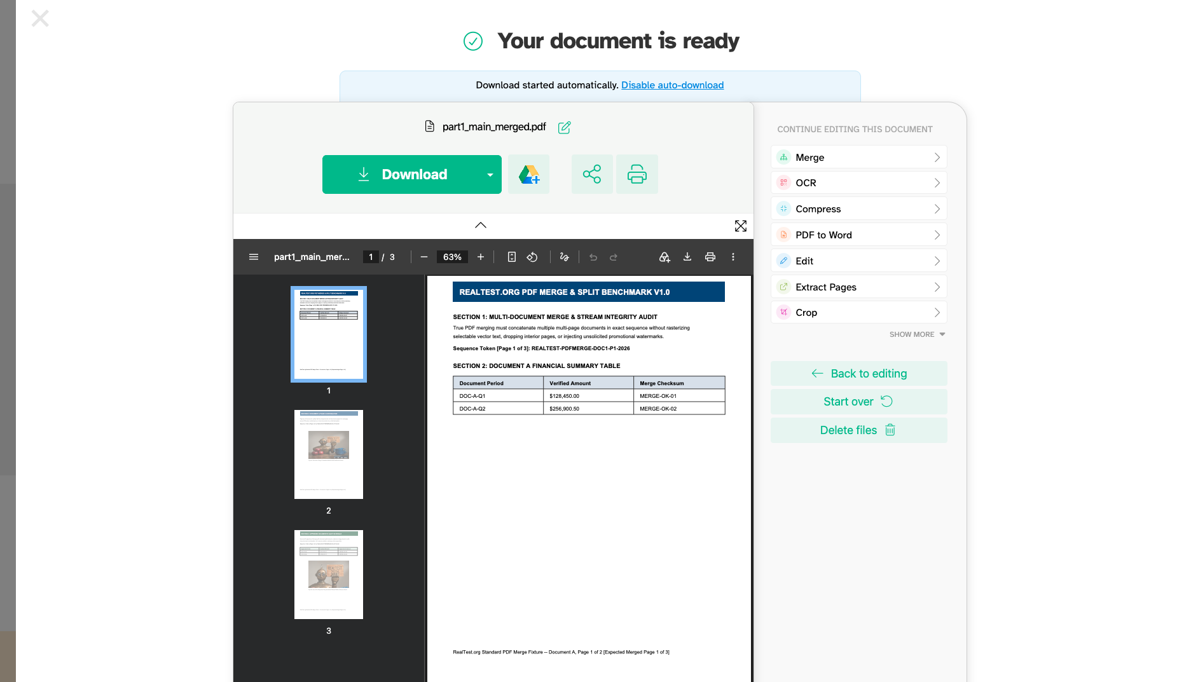This screenshot has width=1184, height=682.
Task: Click the green print icon button
Action: [637, 174]
